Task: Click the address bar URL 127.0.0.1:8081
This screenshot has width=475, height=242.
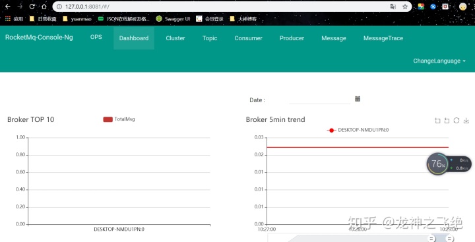Action: click(x=87, y=7)
